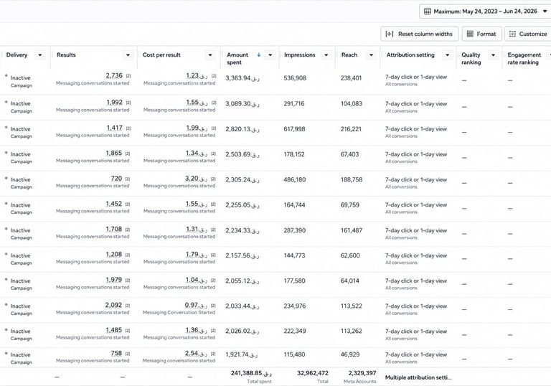This screenshot has width=551, height=386.
Task: Open Quality ranking column dropdown arrow
Action: point(493,55)
